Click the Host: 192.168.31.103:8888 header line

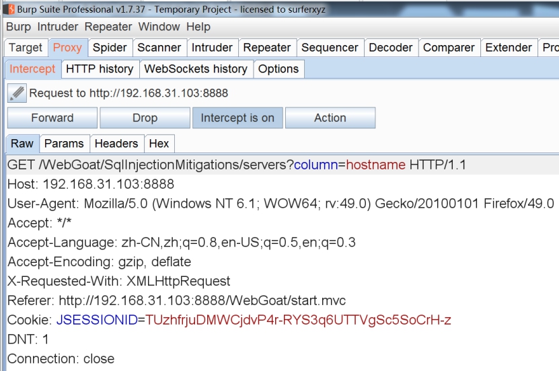[x=91, y=184]
